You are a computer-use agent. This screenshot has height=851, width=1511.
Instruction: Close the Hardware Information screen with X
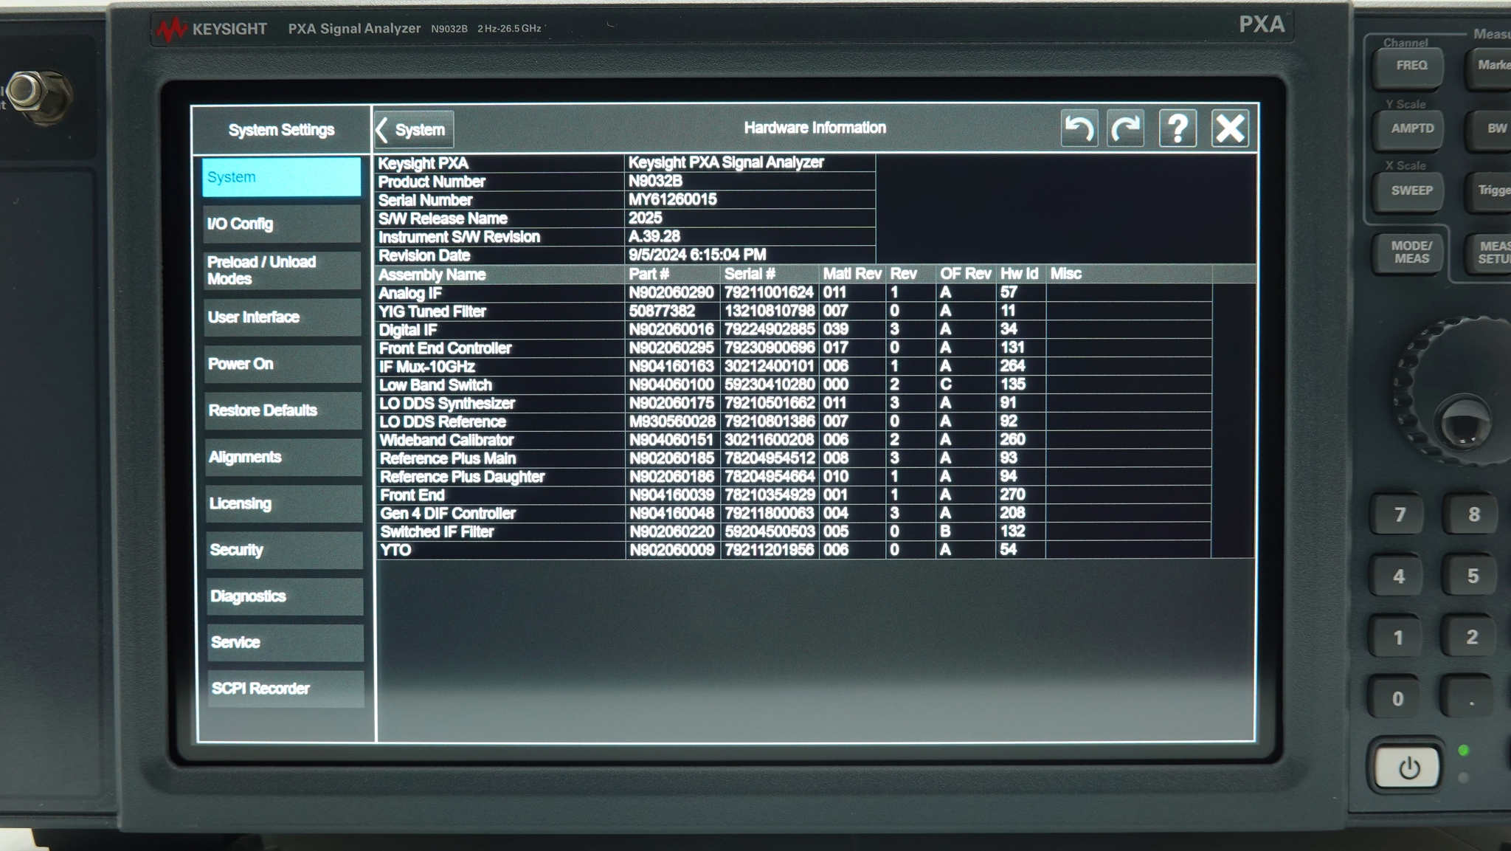point(1230,128)
